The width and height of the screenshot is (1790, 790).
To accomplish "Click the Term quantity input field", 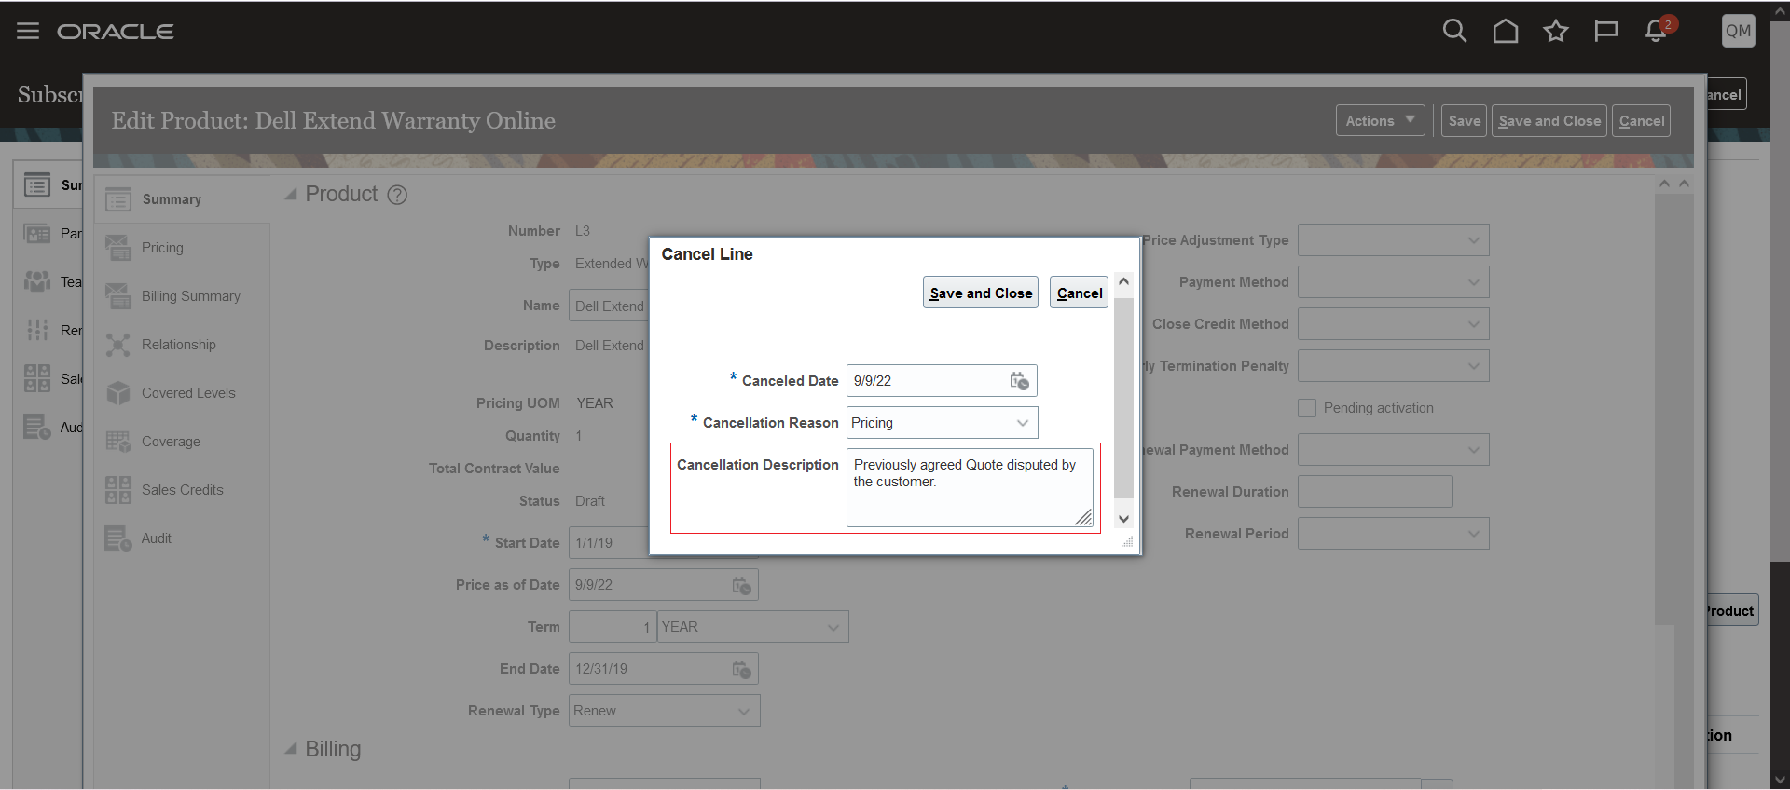I will click(x=612, y=627).
